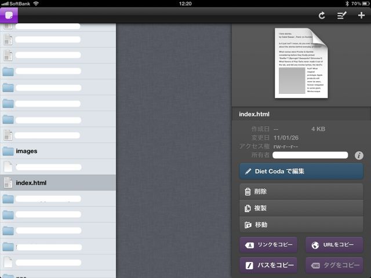Tap the 4 KB file size
This screenshot has height=278, width=371.
[318, 129]
